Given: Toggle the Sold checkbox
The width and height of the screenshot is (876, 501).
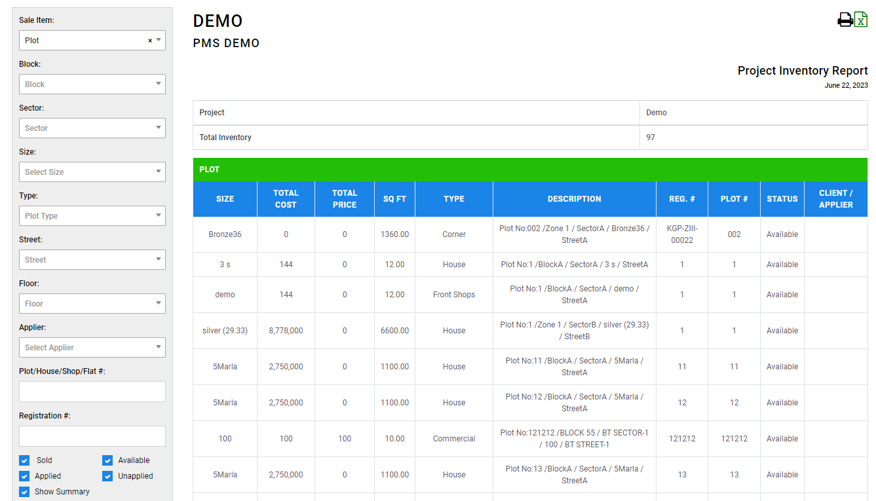Looking at the screenshot, I should coord(24,460).
